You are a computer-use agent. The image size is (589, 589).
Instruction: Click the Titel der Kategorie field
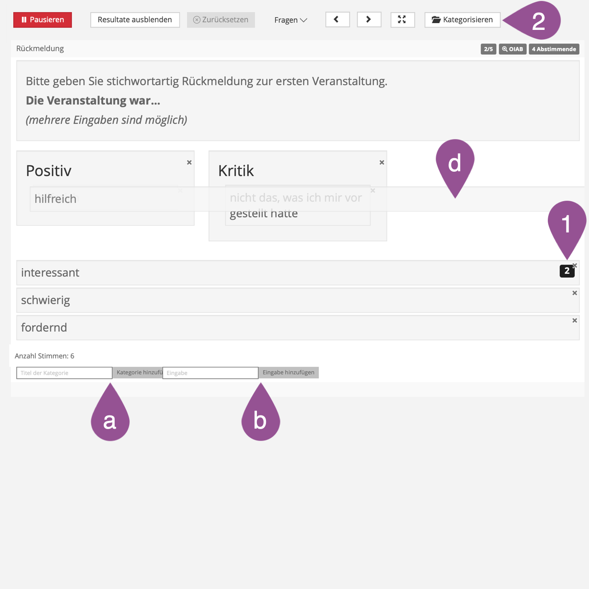coord(64,373)
